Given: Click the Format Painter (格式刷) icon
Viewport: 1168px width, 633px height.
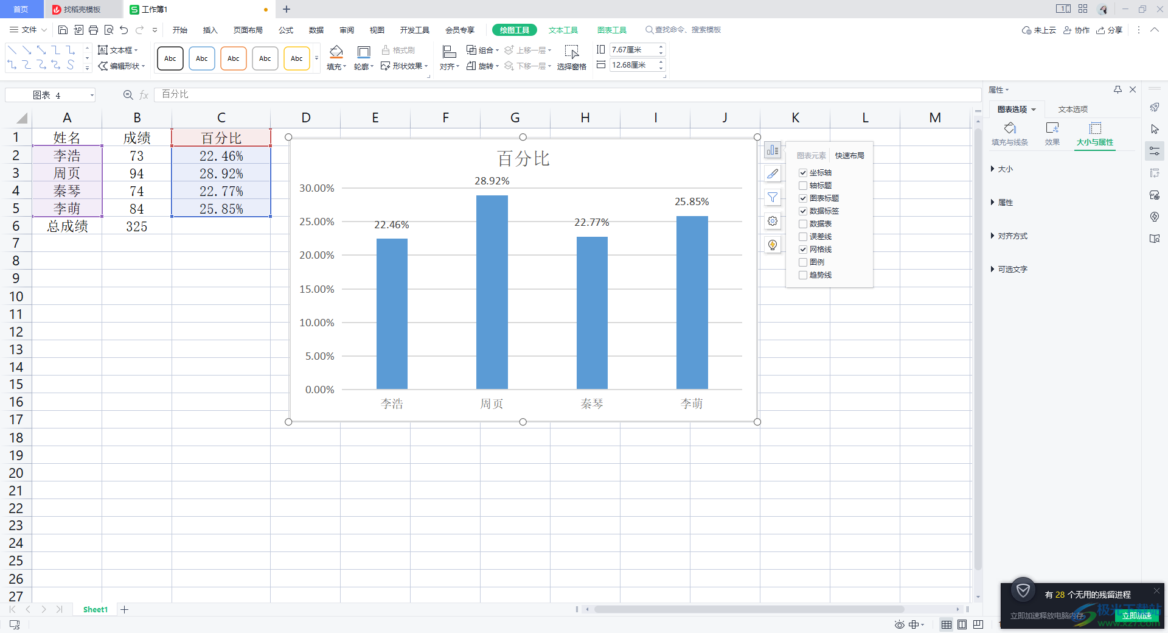Looking at the screenshot, I should [398, 50].
